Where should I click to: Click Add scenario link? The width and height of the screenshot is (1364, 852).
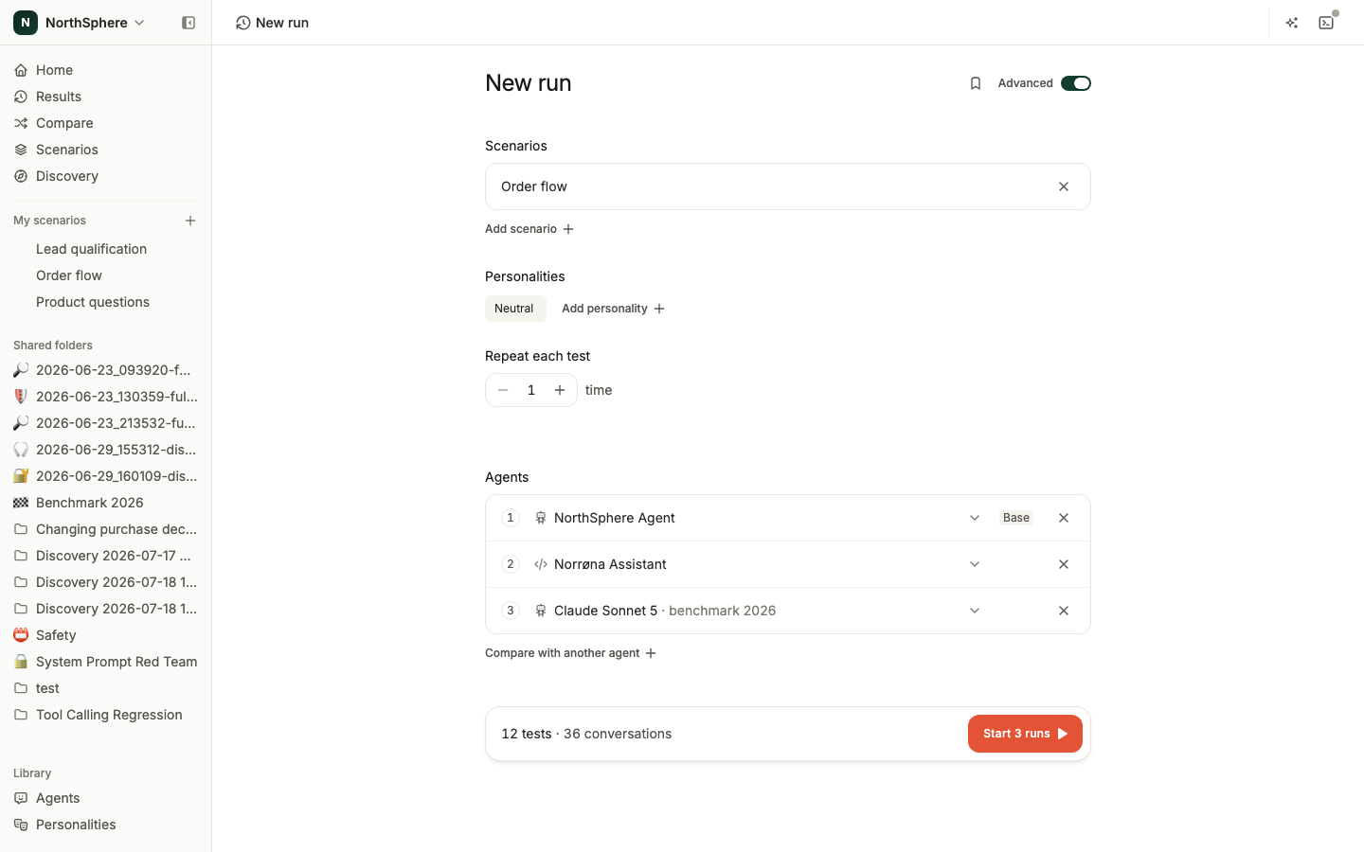pos(529,229)
